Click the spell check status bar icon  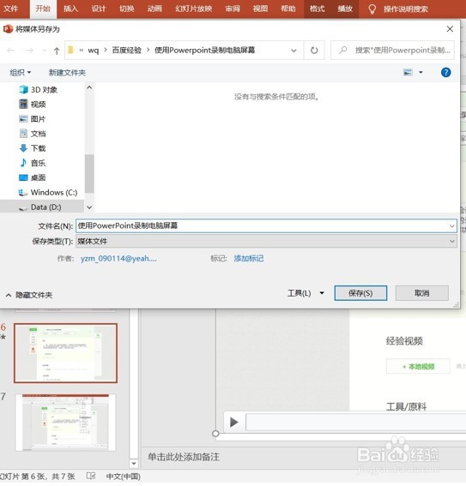click(x=91, y=476)
